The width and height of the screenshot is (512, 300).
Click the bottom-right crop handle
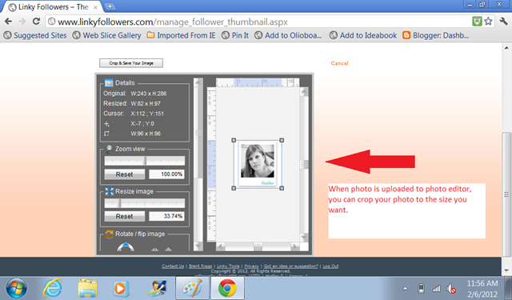click(x=282, y=188)
